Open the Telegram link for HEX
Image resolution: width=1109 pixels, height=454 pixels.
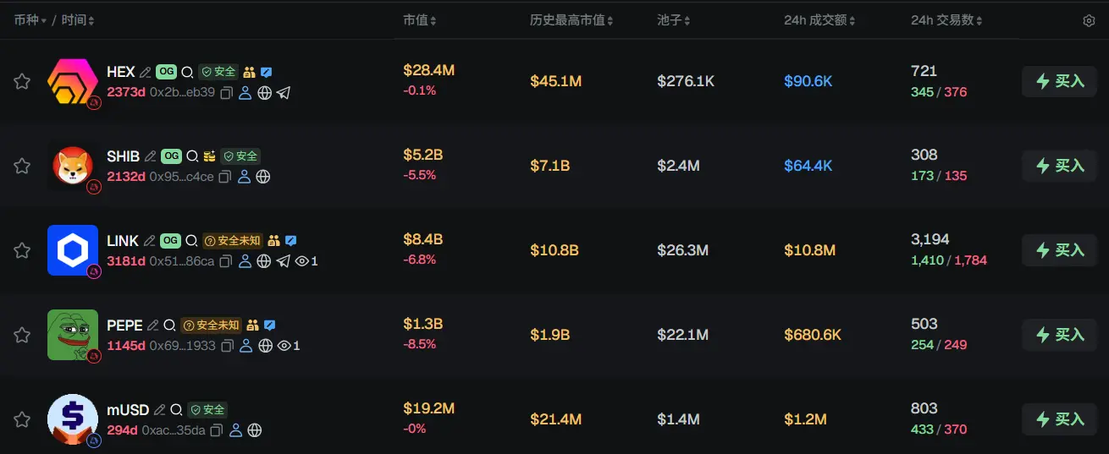coord(284,93)
